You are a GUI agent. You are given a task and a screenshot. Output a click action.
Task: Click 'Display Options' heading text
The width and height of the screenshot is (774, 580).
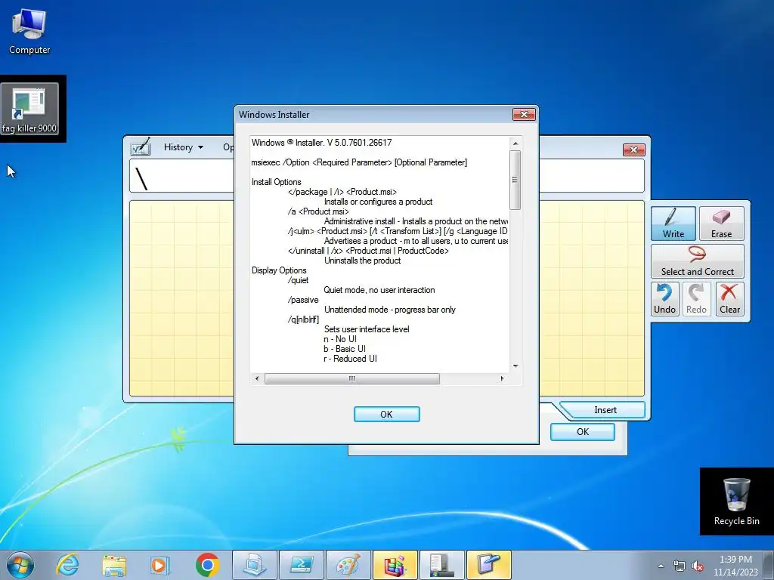coord(279,270)
